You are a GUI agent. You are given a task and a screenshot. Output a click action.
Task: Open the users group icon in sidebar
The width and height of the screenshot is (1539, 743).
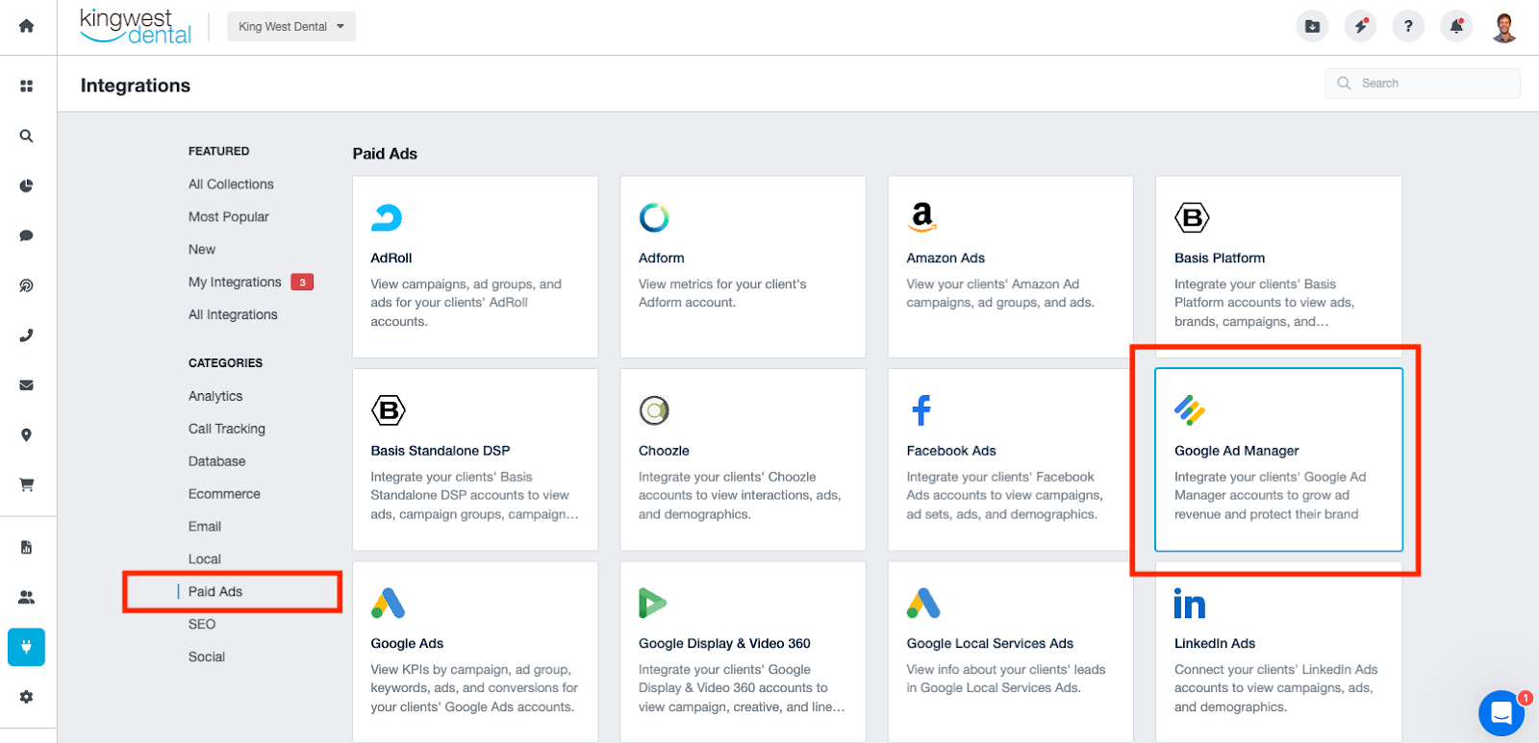(27, 597)
